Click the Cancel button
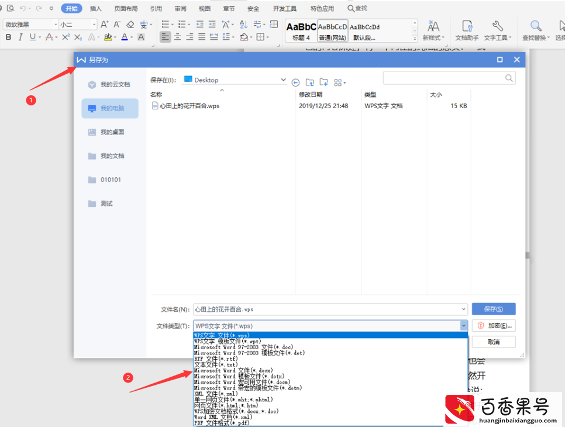 point(494,342)
